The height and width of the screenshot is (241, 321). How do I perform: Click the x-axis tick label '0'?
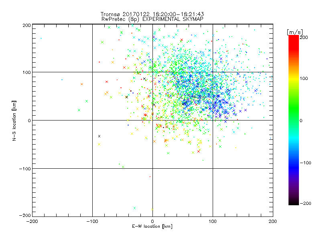[152, 221]
